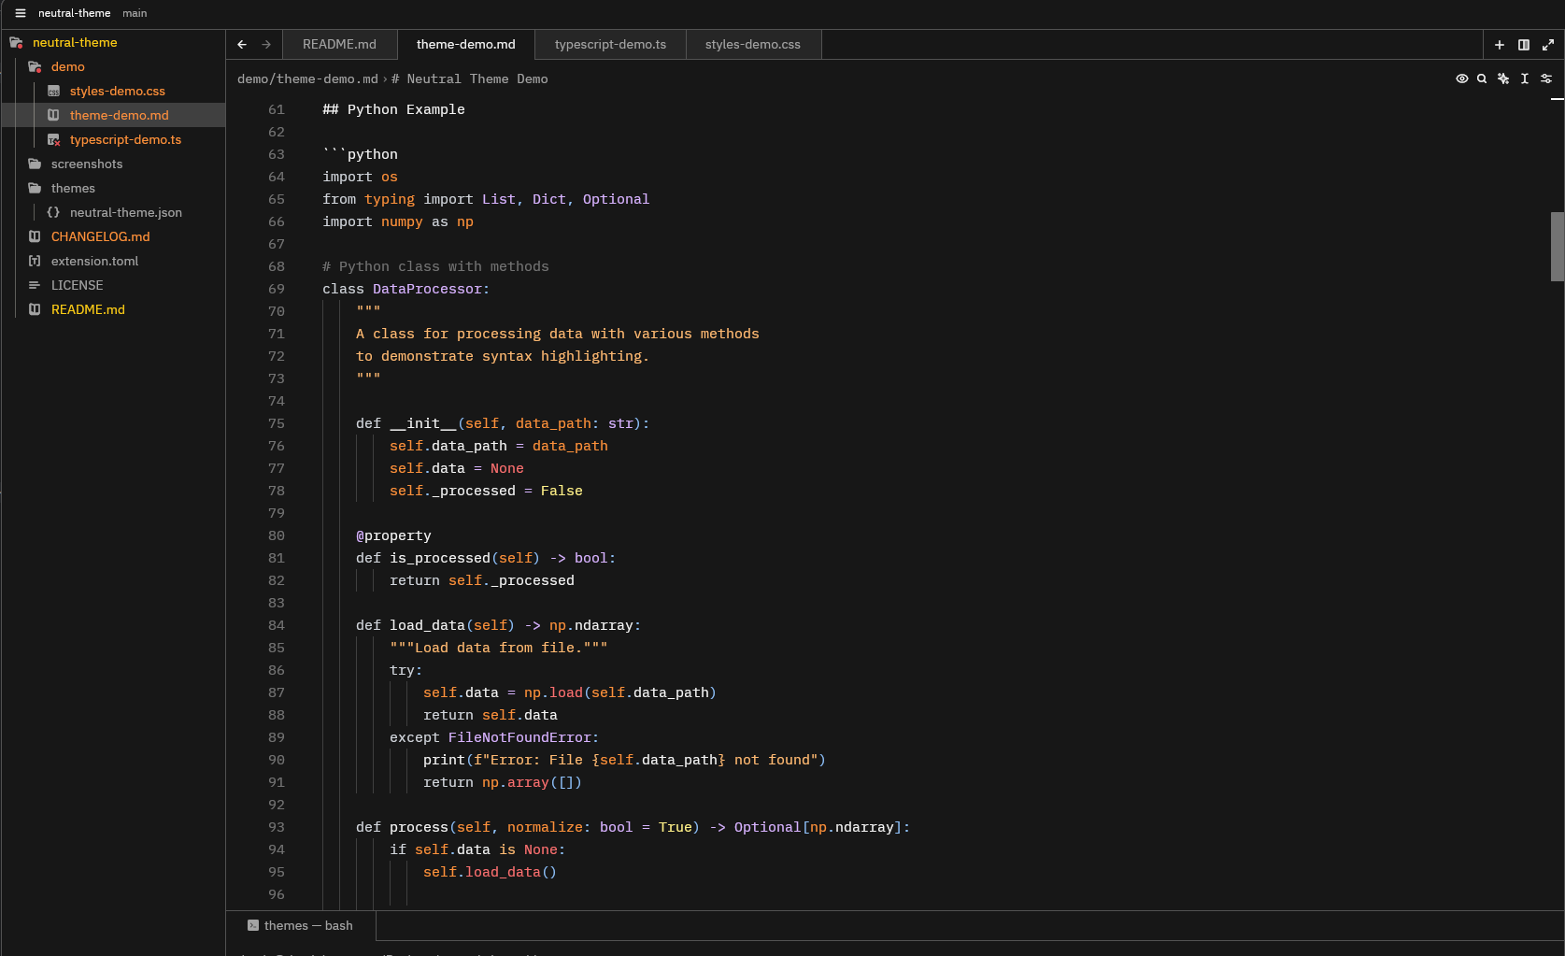Open the LICENSE file

point(77,285)
